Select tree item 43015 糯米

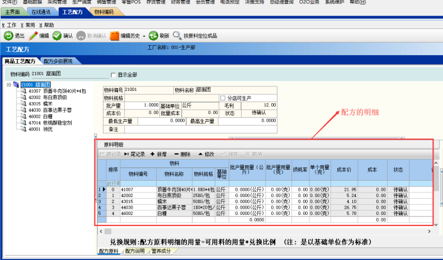[40, 104]
